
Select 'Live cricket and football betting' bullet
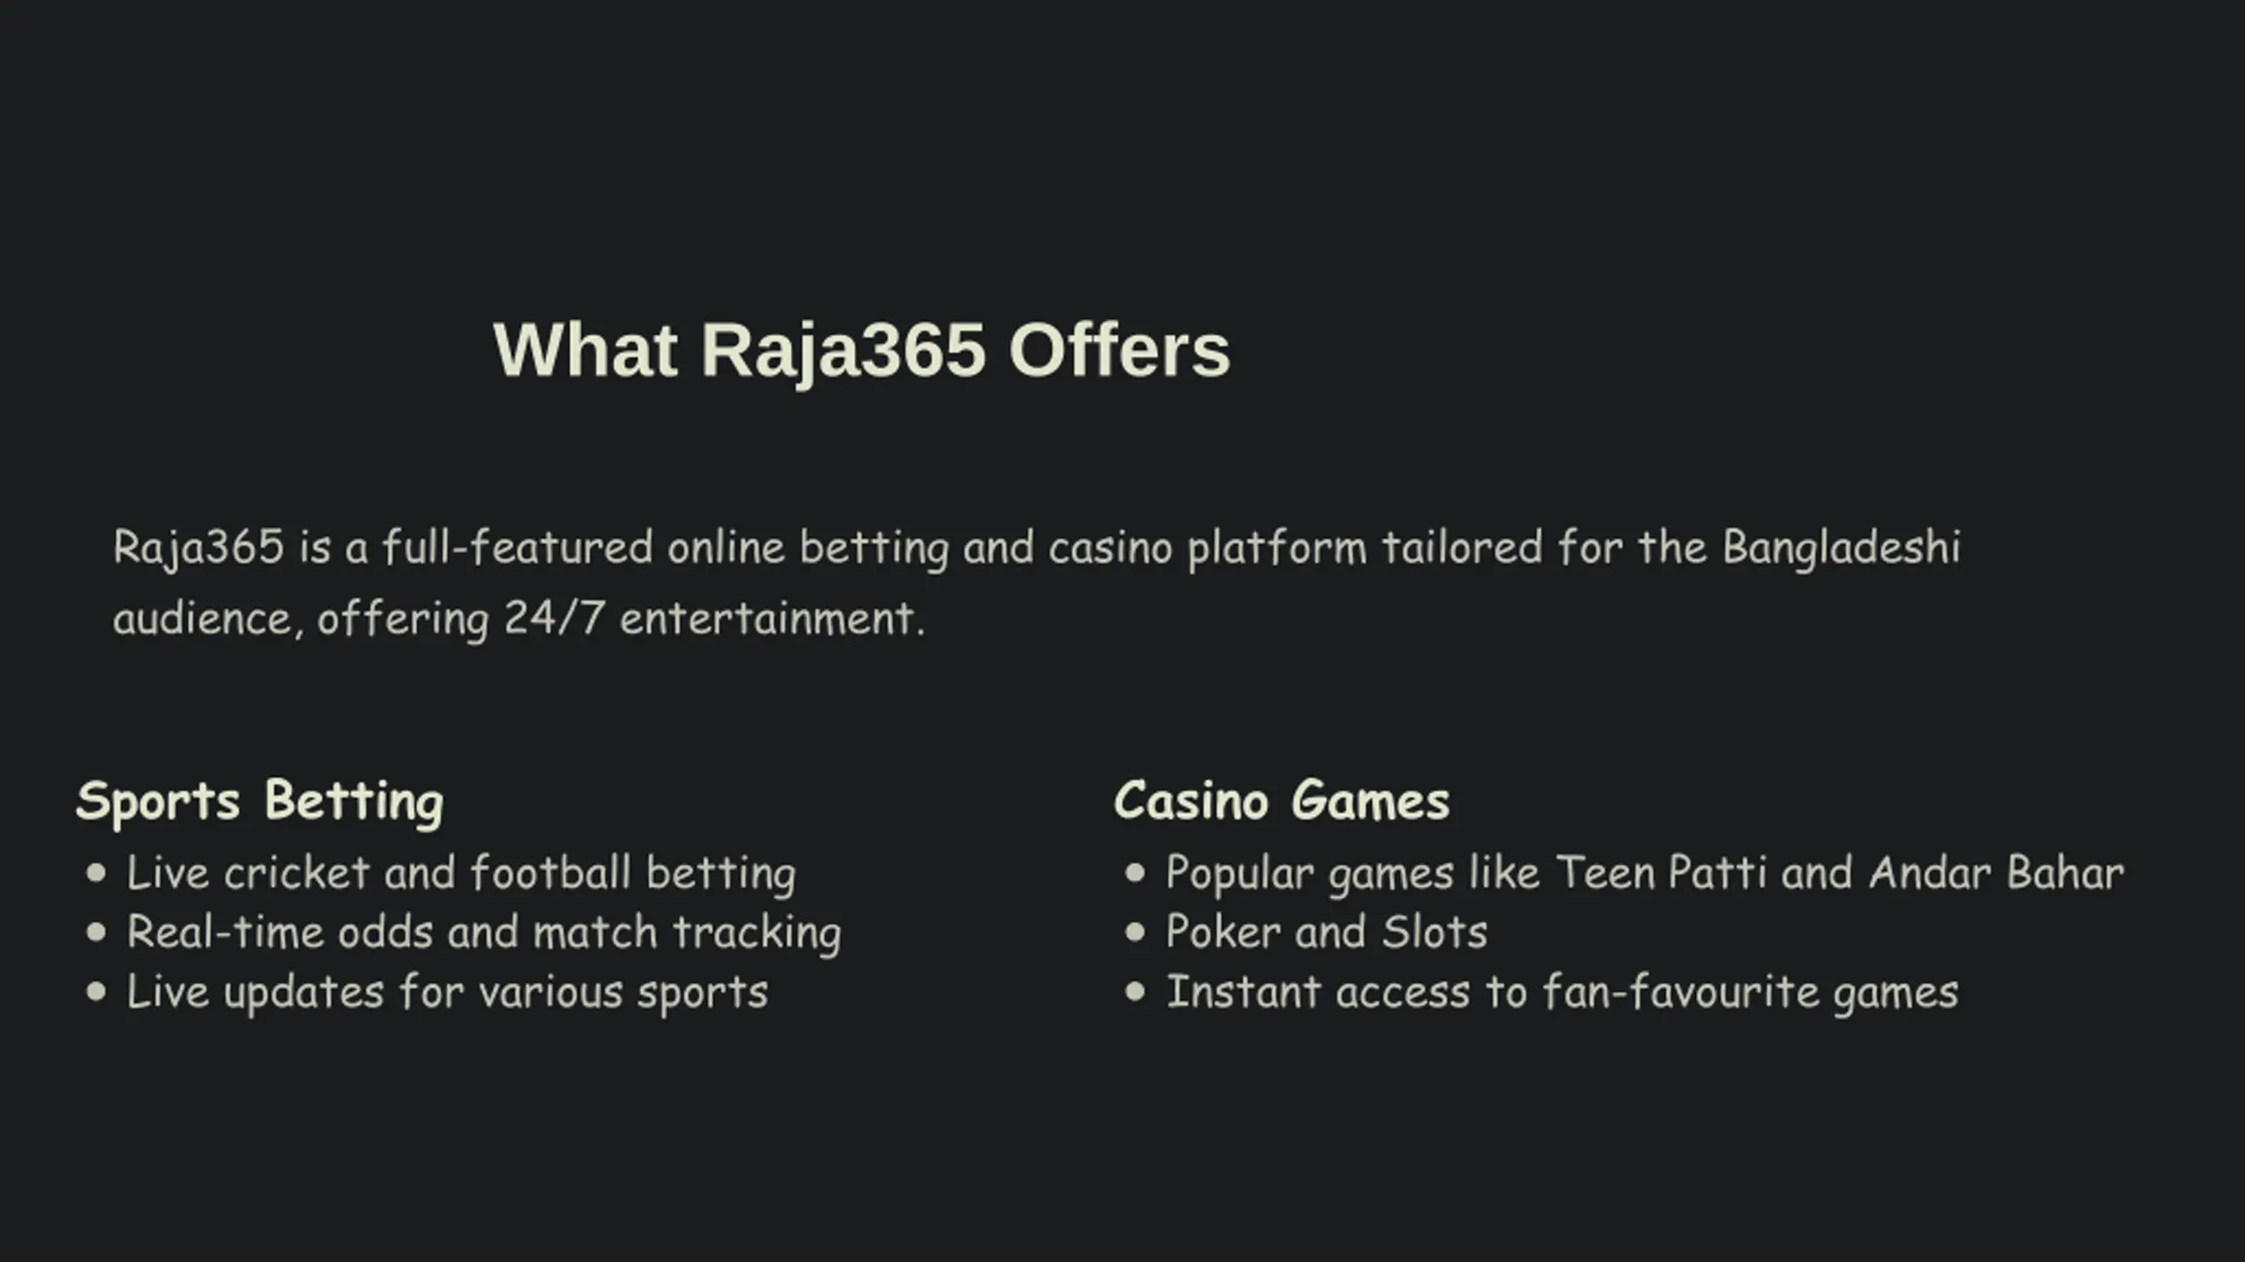(461, 874)
